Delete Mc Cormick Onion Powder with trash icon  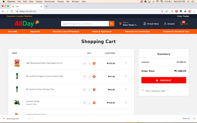click(x=126, y=89)
